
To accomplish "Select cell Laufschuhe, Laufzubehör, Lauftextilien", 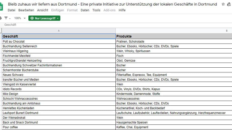I will tap(174, 113).
